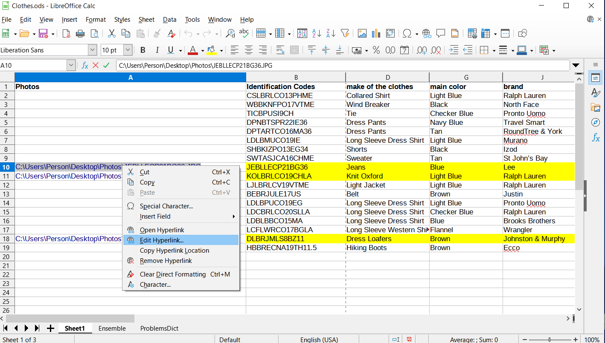Open the background color dropdown arrow
This screenshot has width=605, height=343.
[x=221, y=51]
